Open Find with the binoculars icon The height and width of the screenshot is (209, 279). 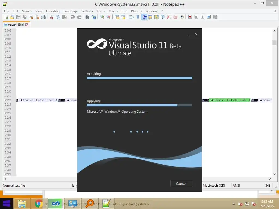point(87,17)
